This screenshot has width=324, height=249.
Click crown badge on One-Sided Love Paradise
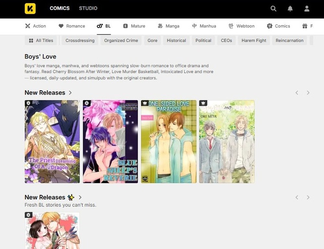145,103
